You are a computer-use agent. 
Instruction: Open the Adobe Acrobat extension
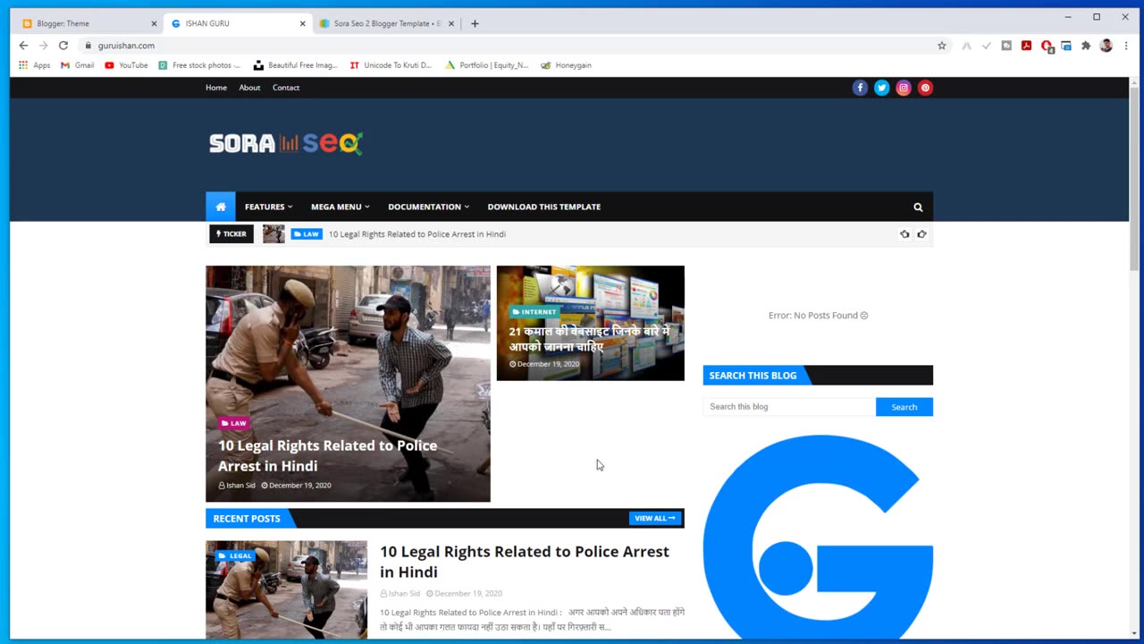coord(1026,46)
